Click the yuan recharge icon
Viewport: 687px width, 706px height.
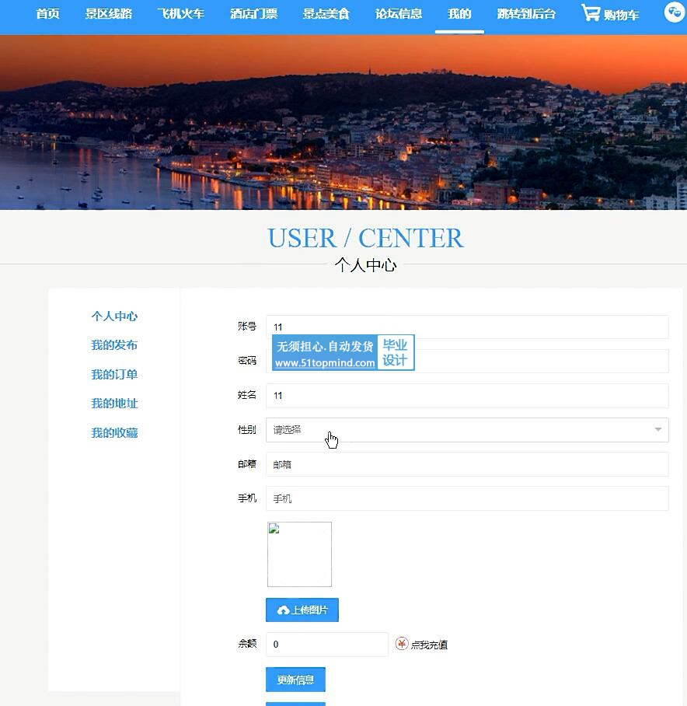pyautogui.click(x=401, y=644)
